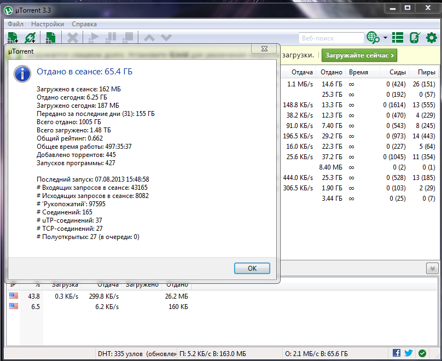This screenshot has width=442, height=361.
Task: Select the 14.6 ГБ uploaded cell
Action: click(332, 84)
